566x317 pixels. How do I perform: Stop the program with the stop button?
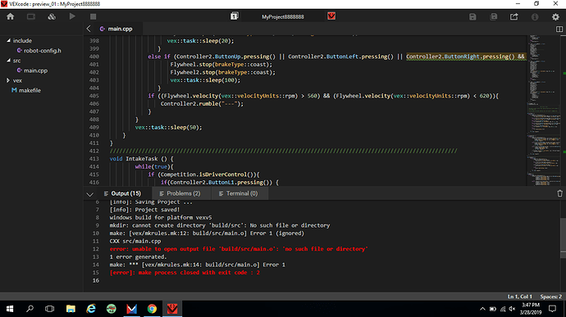click(x=94, y=16)
